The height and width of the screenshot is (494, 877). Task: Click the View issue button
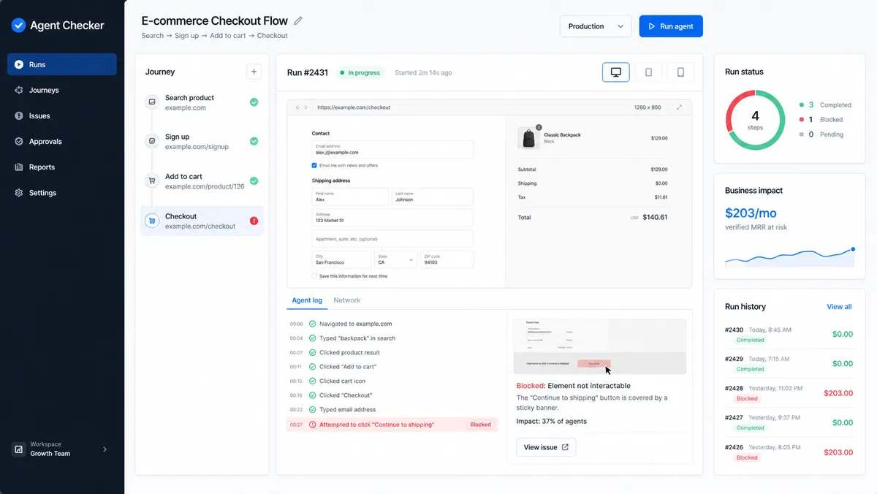[x=546, y=447]
